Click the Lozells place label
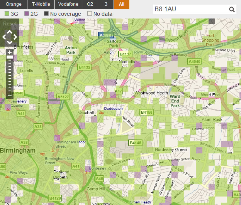Screen dimensions: 241x205 click(x=26, y=71)
